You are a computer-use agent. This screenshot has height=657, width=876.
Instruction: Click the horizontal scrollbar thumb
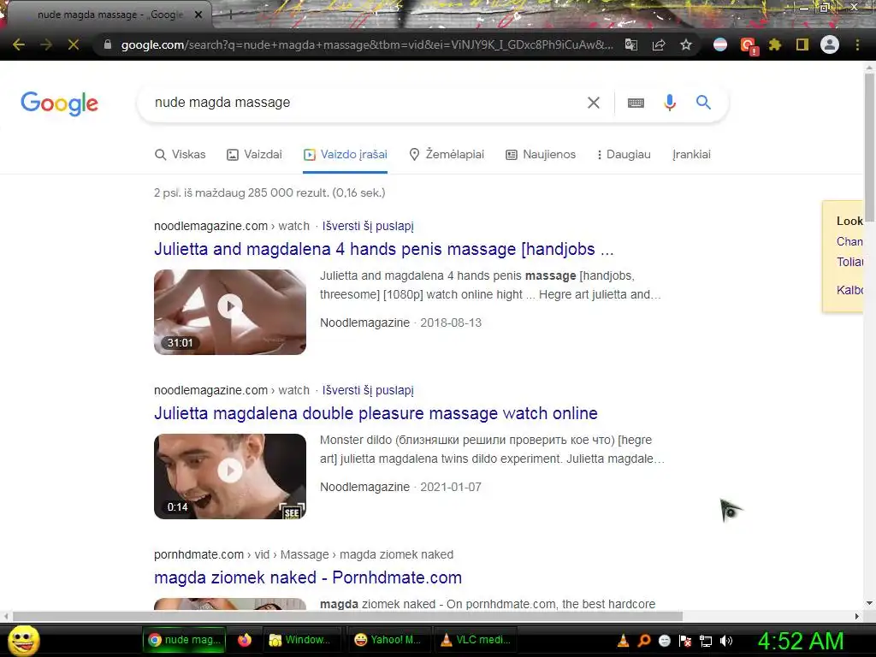[x=347, y=616]
